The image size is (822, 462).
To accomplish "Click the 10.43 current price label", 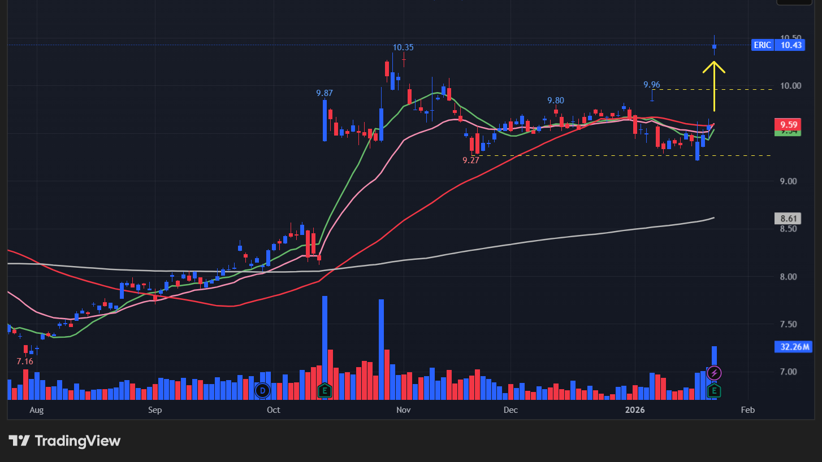I will [x=791, y=45].
